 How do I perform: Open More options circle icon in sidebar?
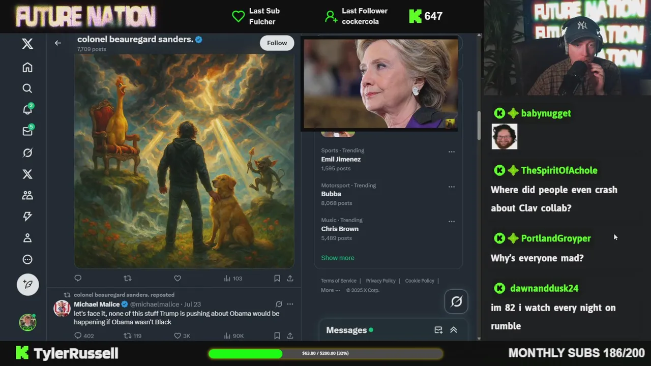[27, 259]
